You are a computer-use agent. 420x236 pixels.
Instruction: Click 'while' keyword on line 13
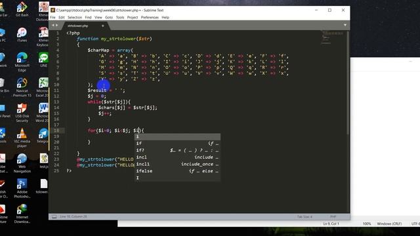click(94, 102)
